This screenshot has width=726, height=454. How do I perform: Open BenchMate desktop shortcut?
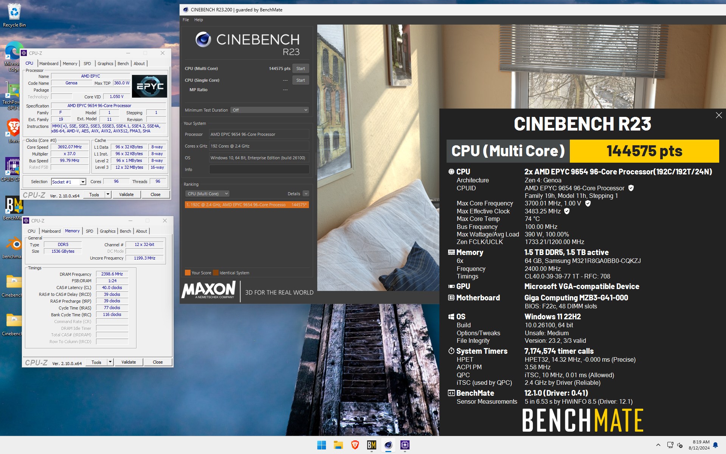[x=13, y=208]
